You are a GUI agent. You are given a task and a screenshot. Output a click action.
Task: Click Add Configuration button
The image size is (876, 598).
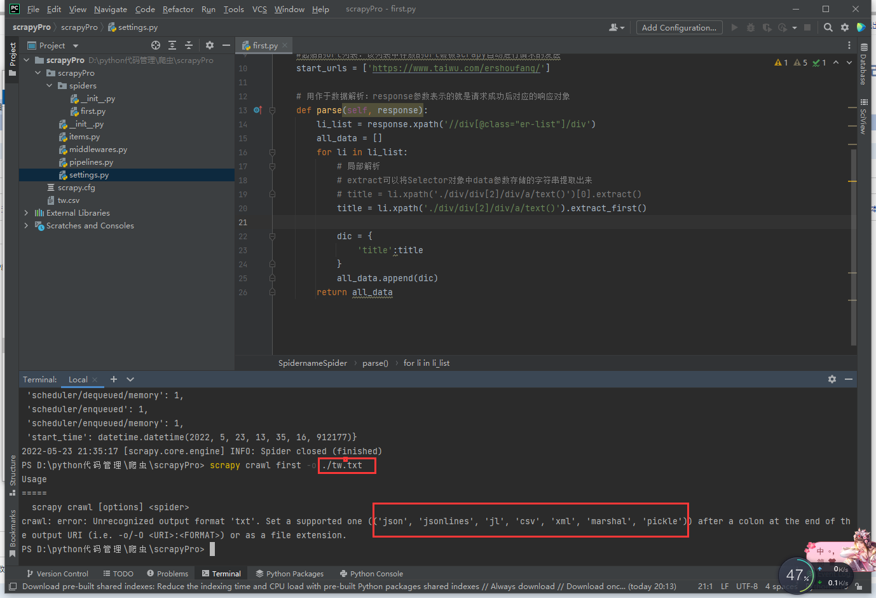coord(679,27)
